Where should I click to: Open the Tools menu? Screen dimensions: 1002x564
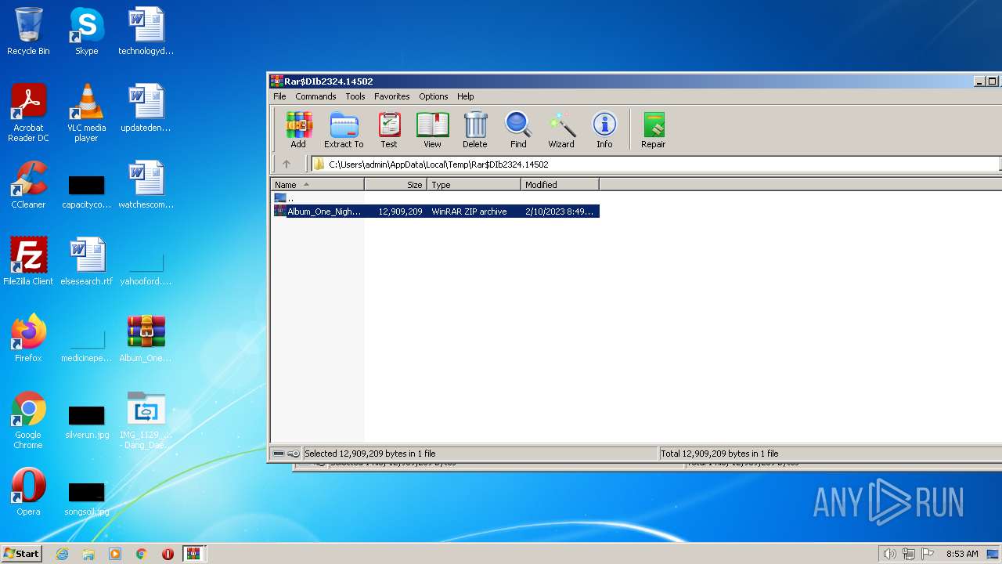coord(355,96)
